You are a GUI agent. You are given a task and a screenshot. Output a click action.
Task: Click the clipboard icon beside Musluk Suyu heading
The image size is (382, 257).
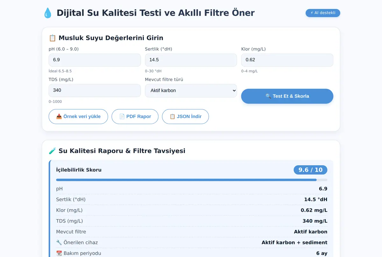(x=53, y=38)
